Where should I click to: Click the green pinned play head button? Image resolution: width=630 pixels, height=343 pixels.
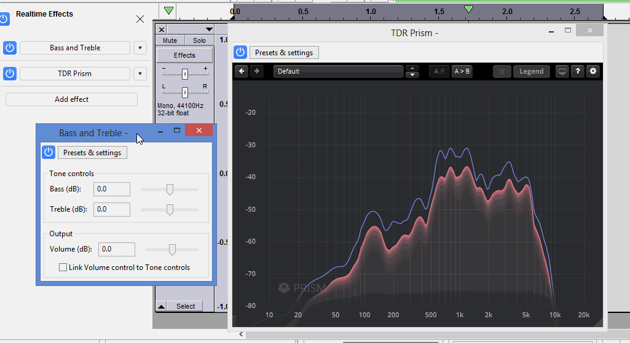tap(169, 10)
